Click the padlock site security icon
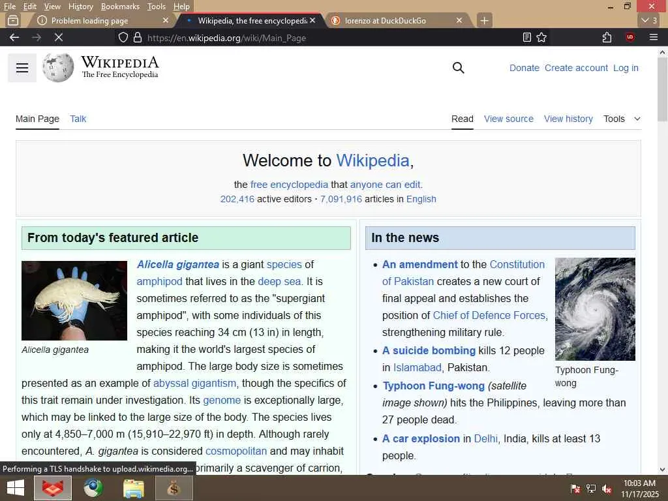Screen dimensions: 668x501 [137, 37]
